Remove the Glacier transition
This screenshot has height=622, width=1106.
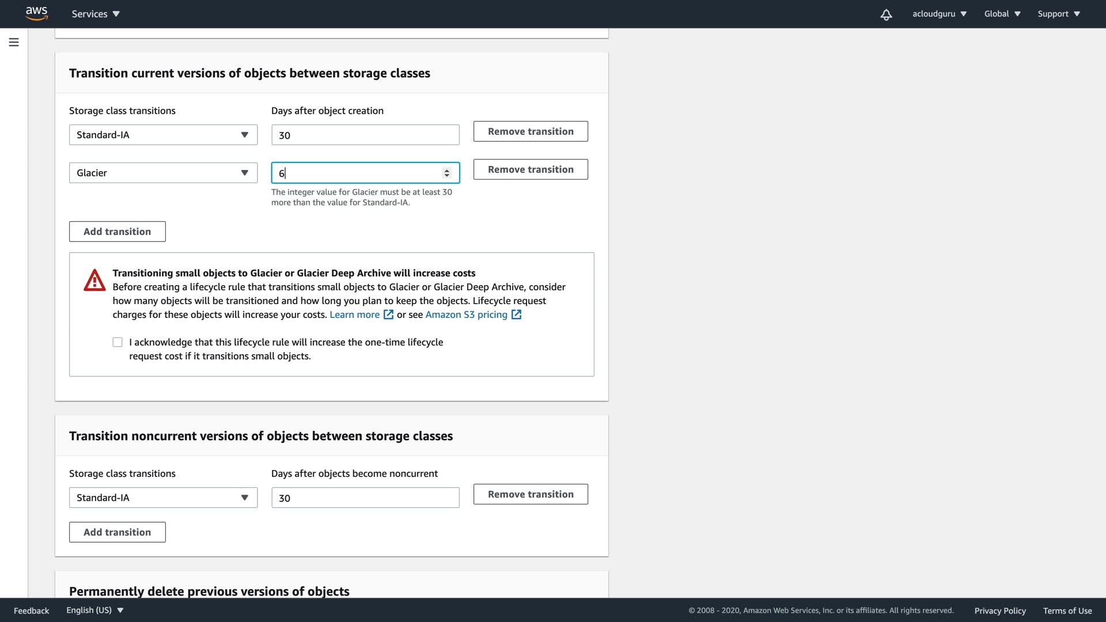531,169
